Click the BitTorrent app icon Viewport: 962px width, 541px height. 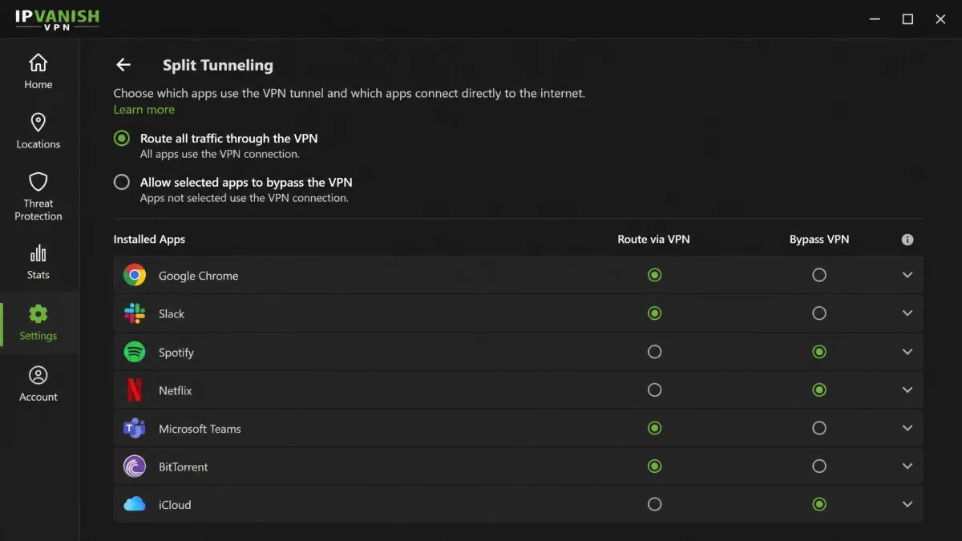click(x=135, y=466)
